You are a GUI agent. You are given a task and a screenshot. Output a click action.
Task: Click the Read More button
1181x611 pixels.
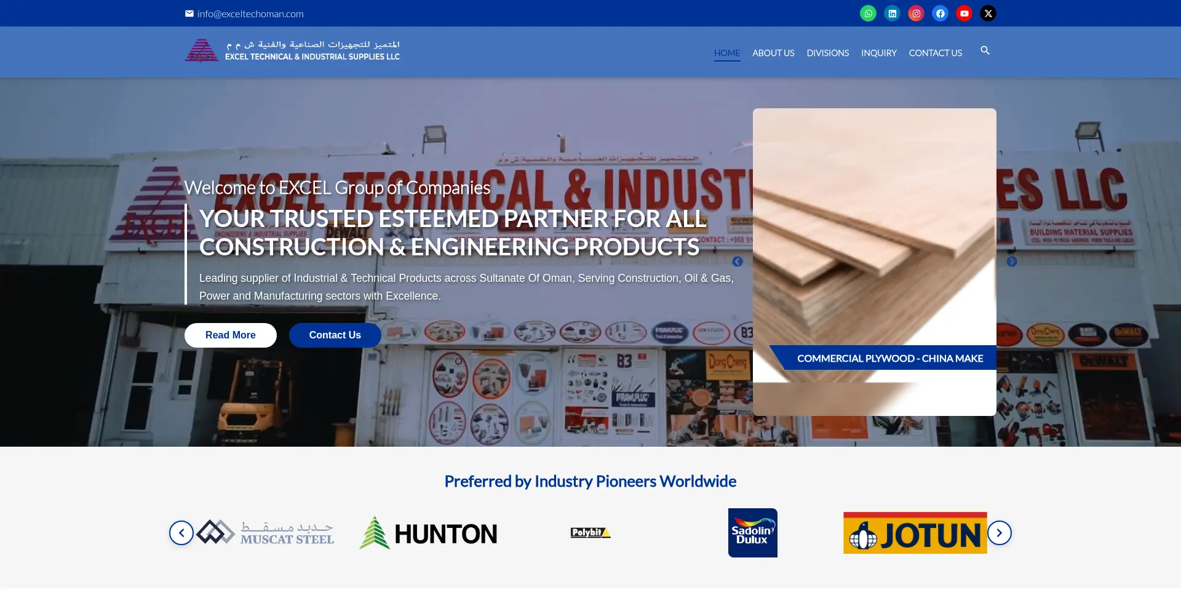(231, 335)
